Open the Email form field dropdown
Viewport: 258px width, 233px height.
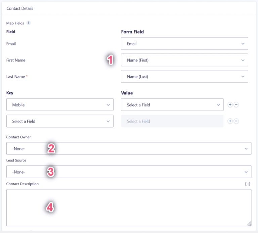point(184,44)
